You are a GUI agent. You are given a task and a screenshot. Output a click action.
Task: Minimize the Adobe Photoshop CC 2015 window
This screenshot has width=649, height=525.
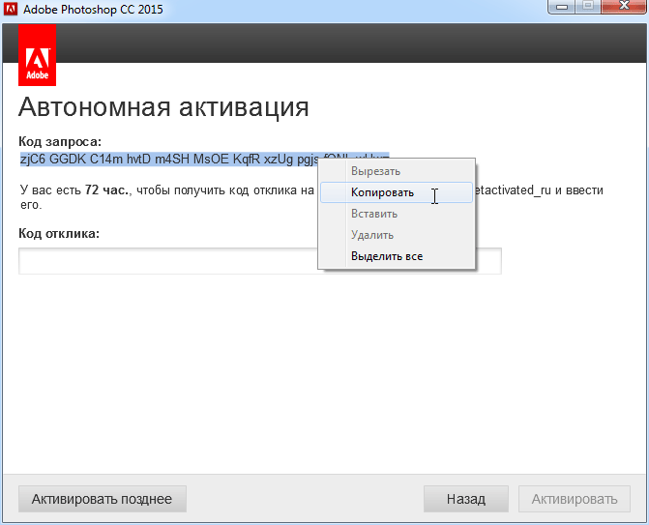tap(562, 7)
